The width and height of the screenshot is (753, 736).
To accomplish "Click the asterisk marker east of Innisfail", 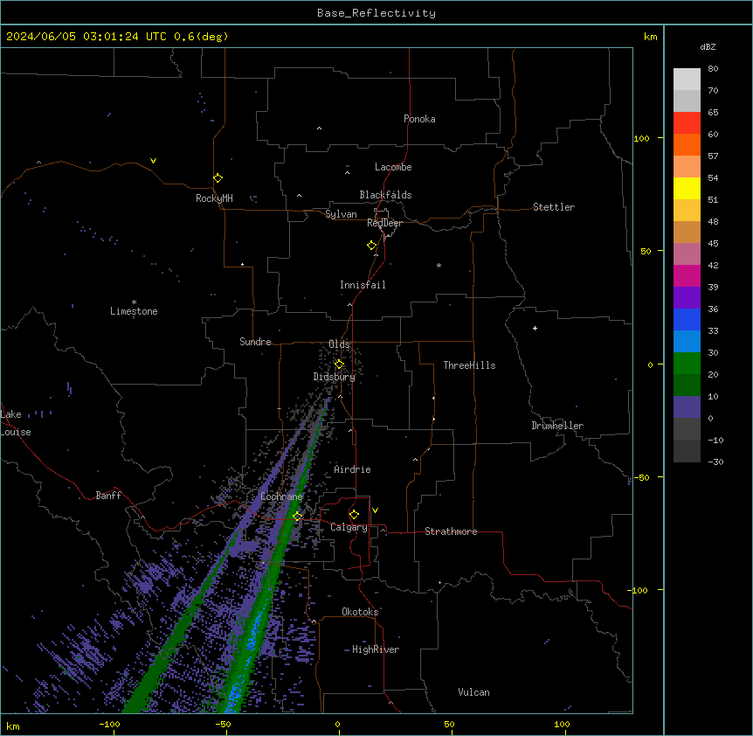I will coord(439,265).
